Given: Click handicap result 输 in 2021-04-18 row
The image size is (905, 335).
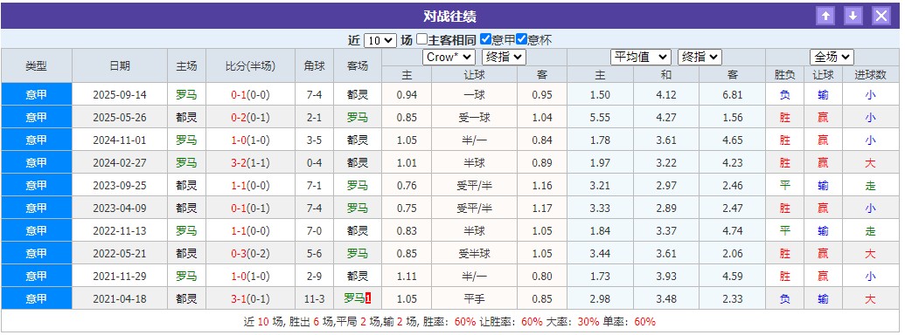Looking at the screenshot, I should 823,298.
